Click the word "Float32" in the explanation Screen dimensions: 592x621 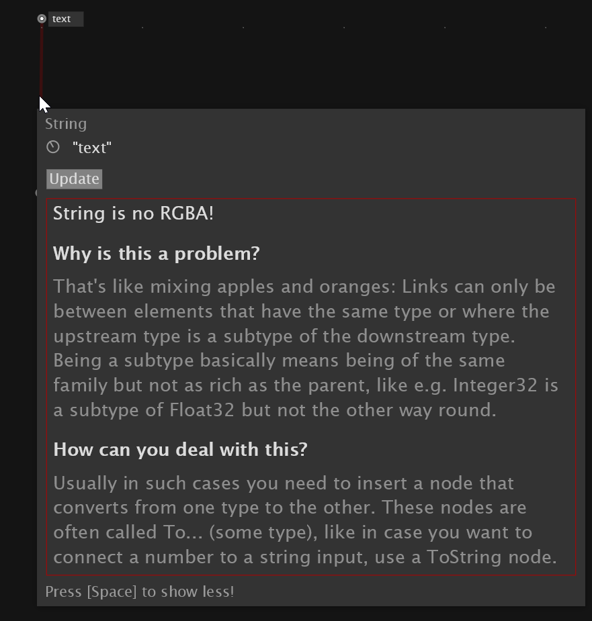(x=202, y=410)
